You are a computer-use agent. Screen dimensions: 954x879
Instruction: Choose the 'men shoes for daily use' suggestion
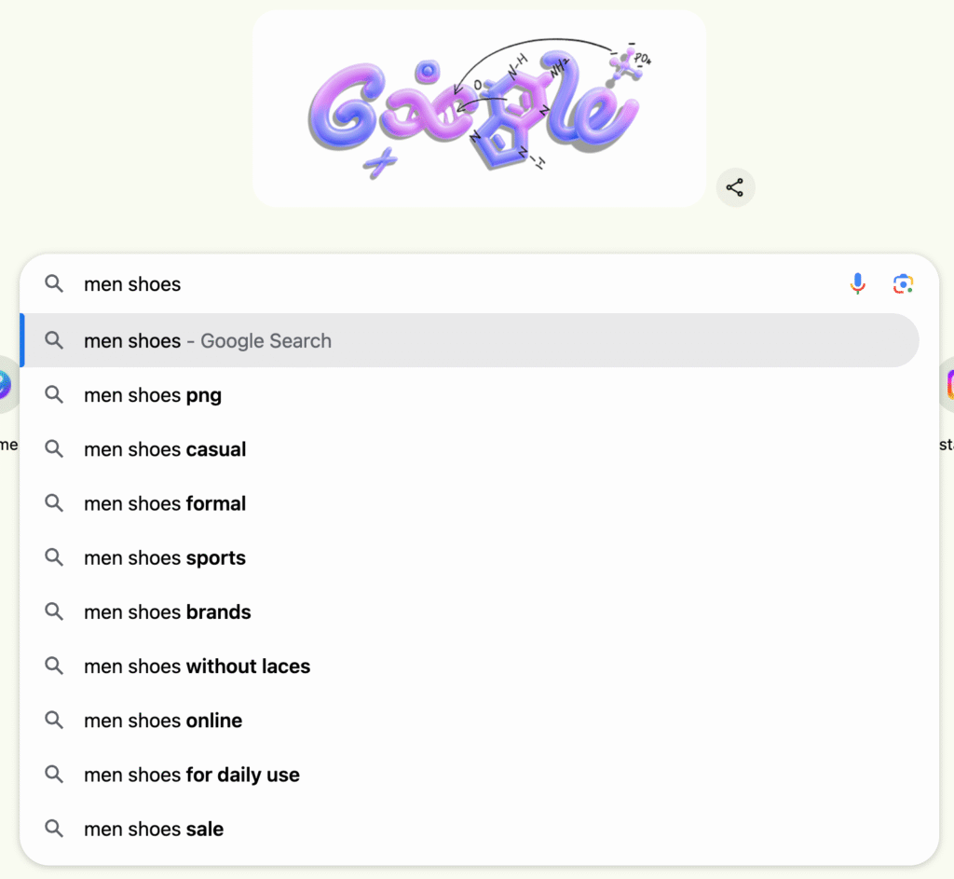tap(191, 775)
